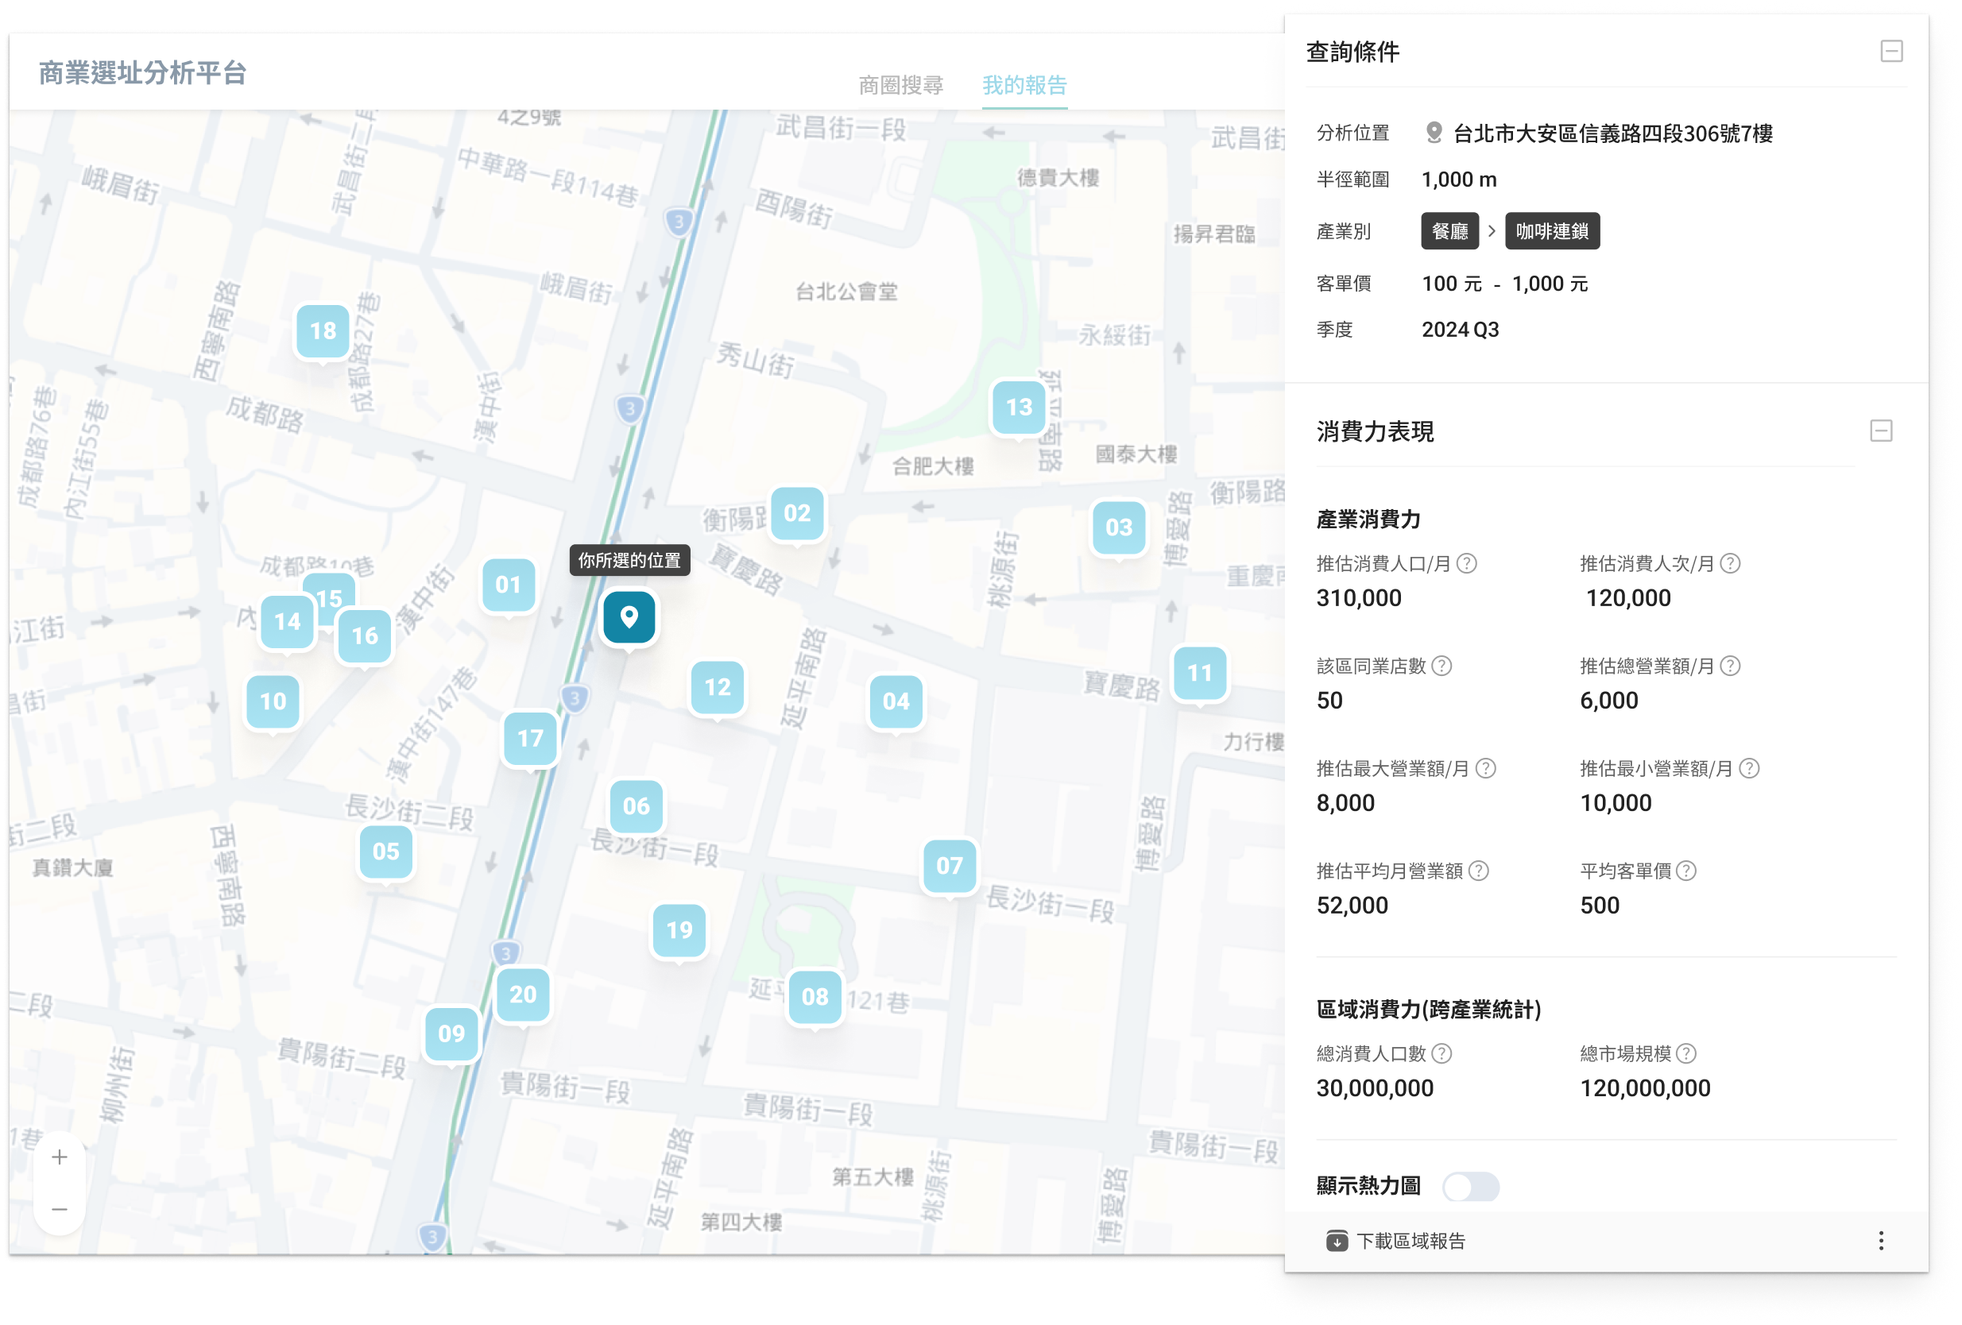The width and height of the screenshot is (1962, 1325).
Task: Select map marker 07
Action: (950, 866)
